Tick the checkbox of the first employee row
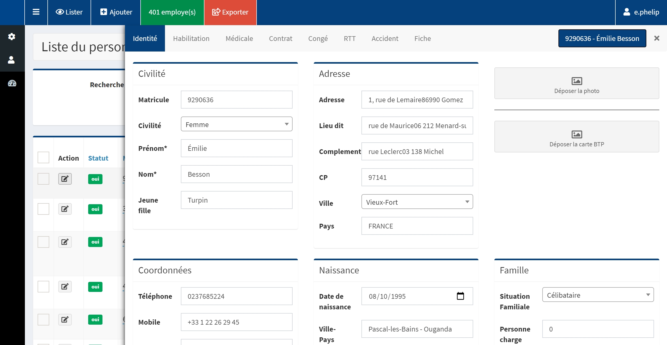This screenshot has height=345, width=667. point(43,179)
